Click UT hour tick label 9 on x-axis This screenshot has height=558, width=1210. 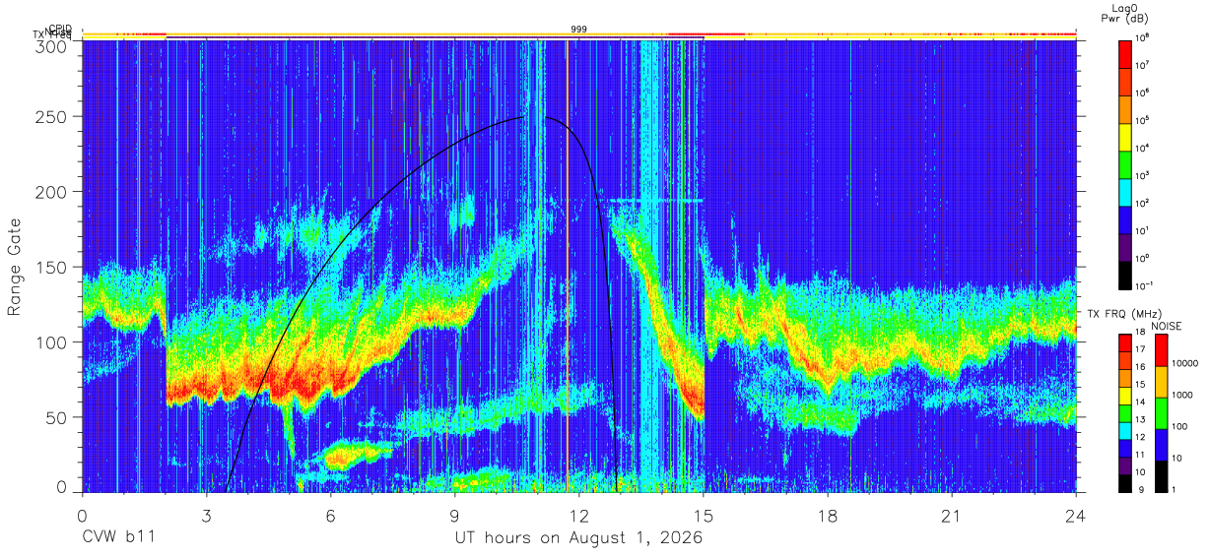[454, 516]
